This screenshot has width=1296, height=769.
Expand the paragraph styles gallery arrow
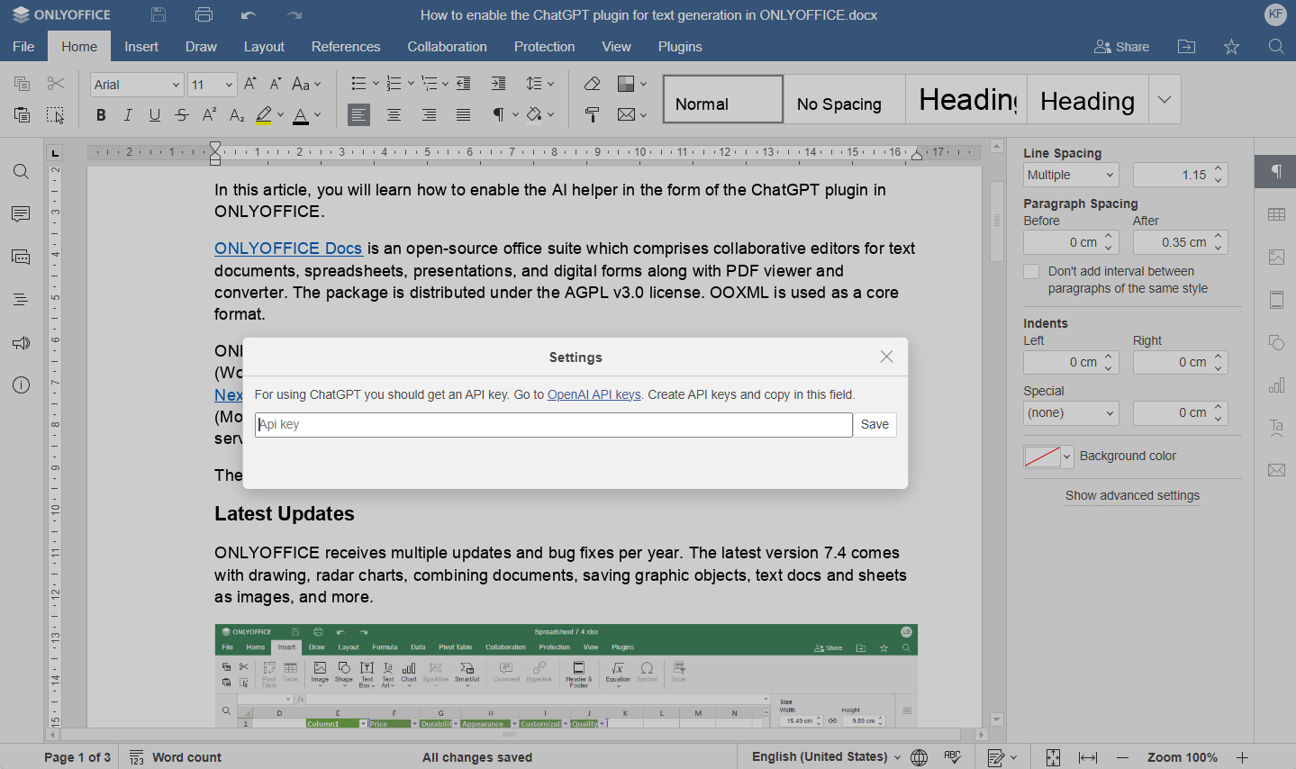1165,99
